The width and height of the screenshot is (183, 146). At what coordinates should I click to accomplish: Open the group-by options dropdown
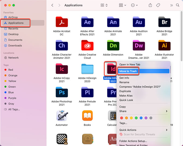coord(122,5)
